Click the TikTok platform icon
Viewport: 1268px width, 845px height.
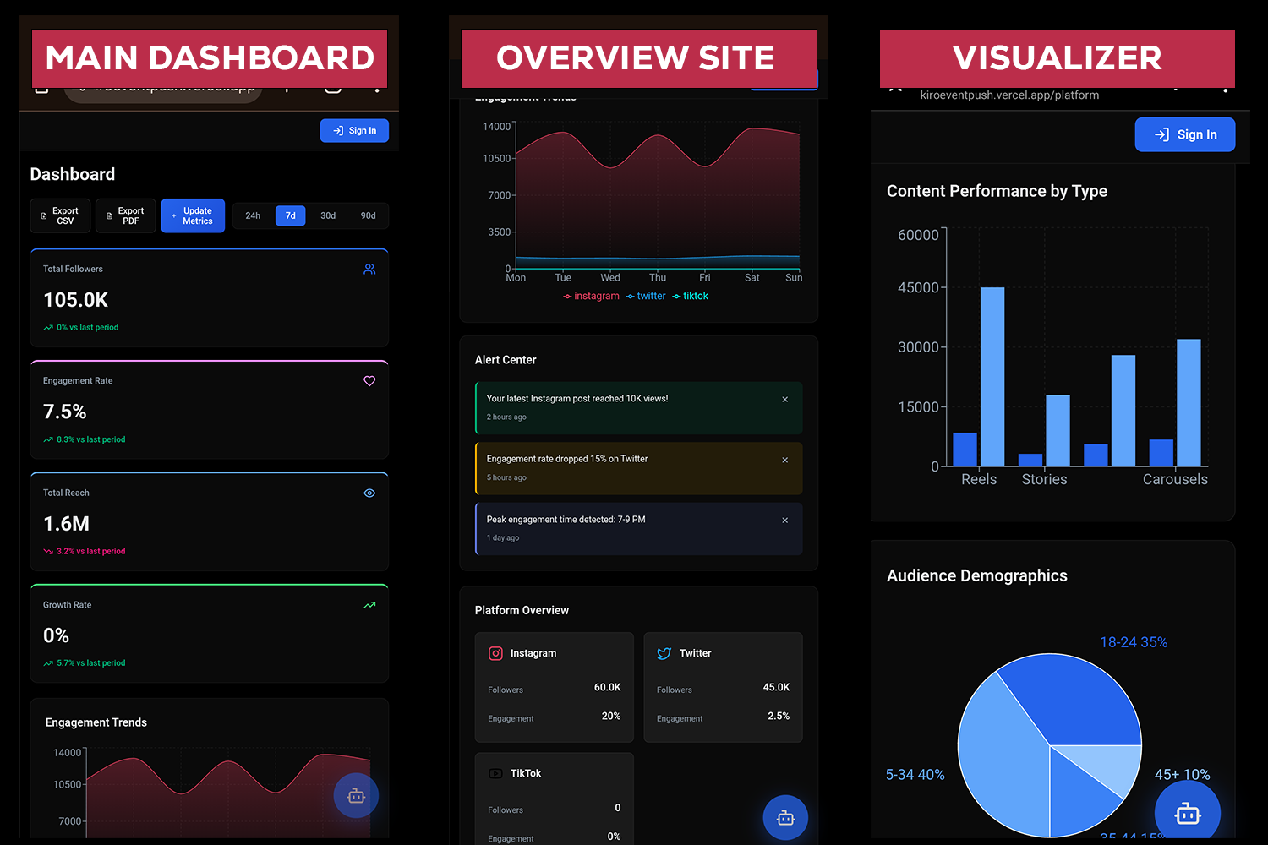[x=495, y=773]
